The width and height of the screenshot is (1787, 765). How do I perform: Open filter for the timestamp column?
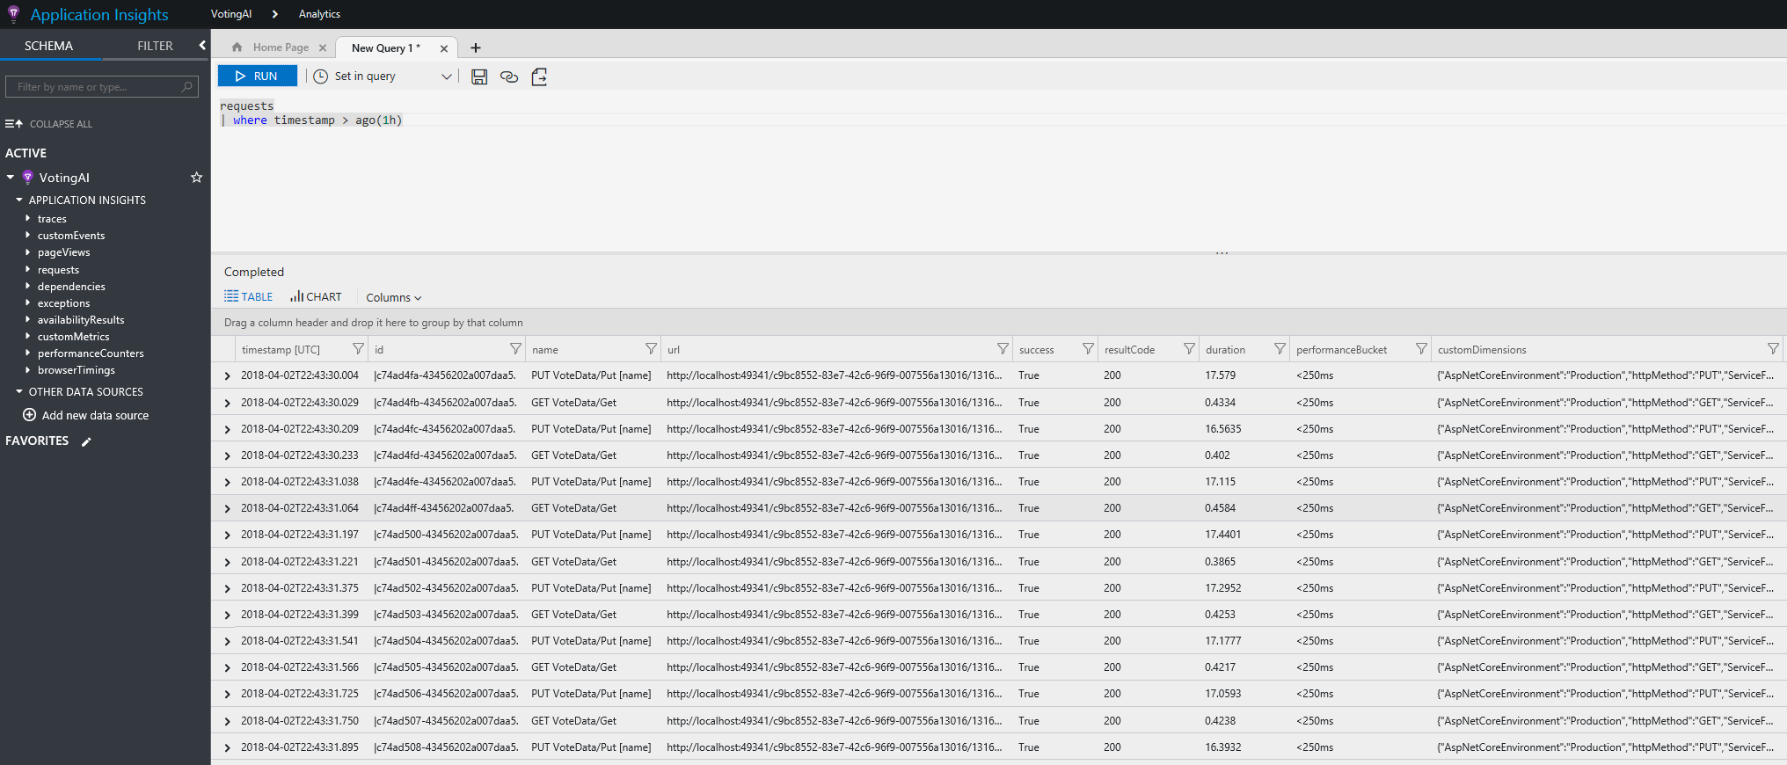click(x=358, y=349)
